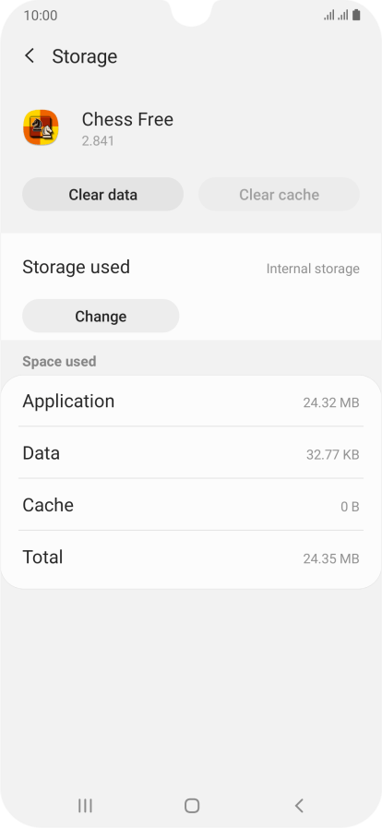Select the Application space row
The height and width of the screenshot is (828, 382).
tap(191, 402)
